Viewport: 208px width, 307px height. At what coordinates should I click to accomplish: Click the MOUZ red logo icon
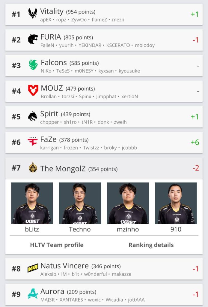click(x=33, y=90)
